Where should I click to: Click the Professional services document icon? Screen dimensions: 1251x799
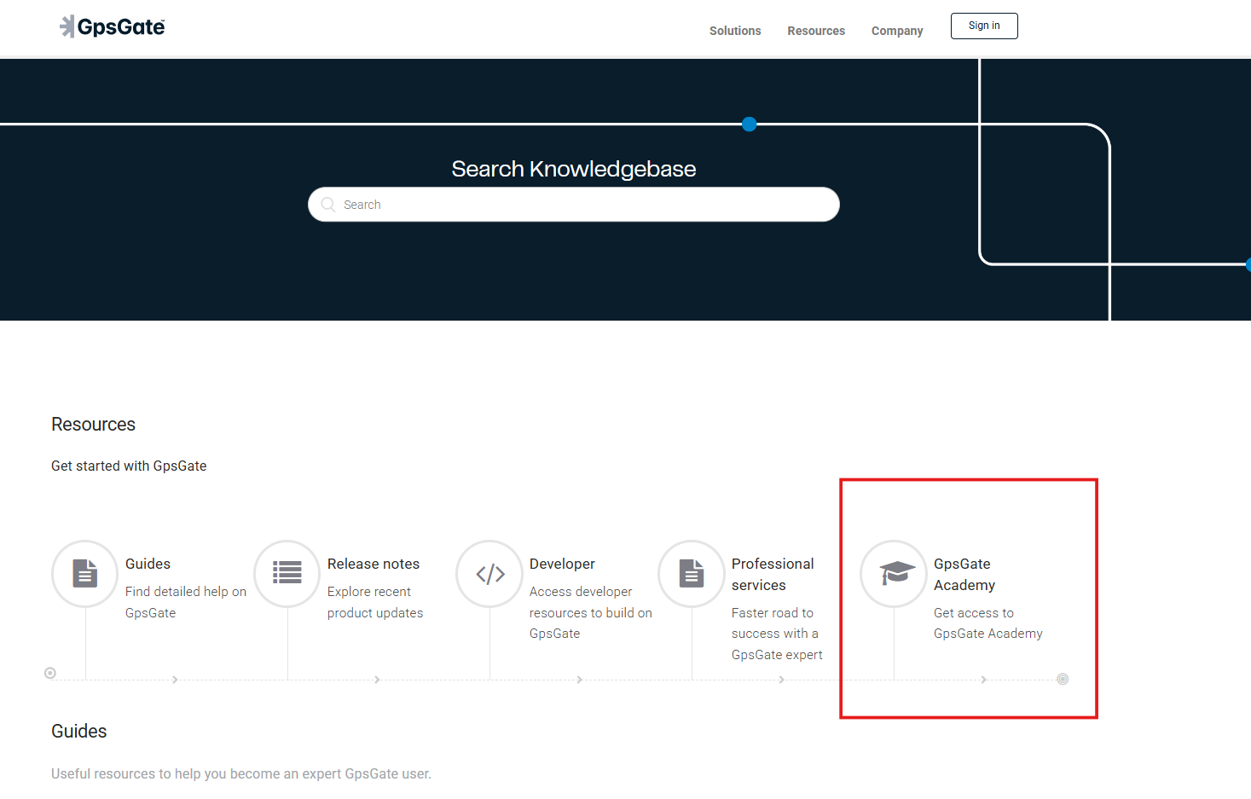pos(692,574)
